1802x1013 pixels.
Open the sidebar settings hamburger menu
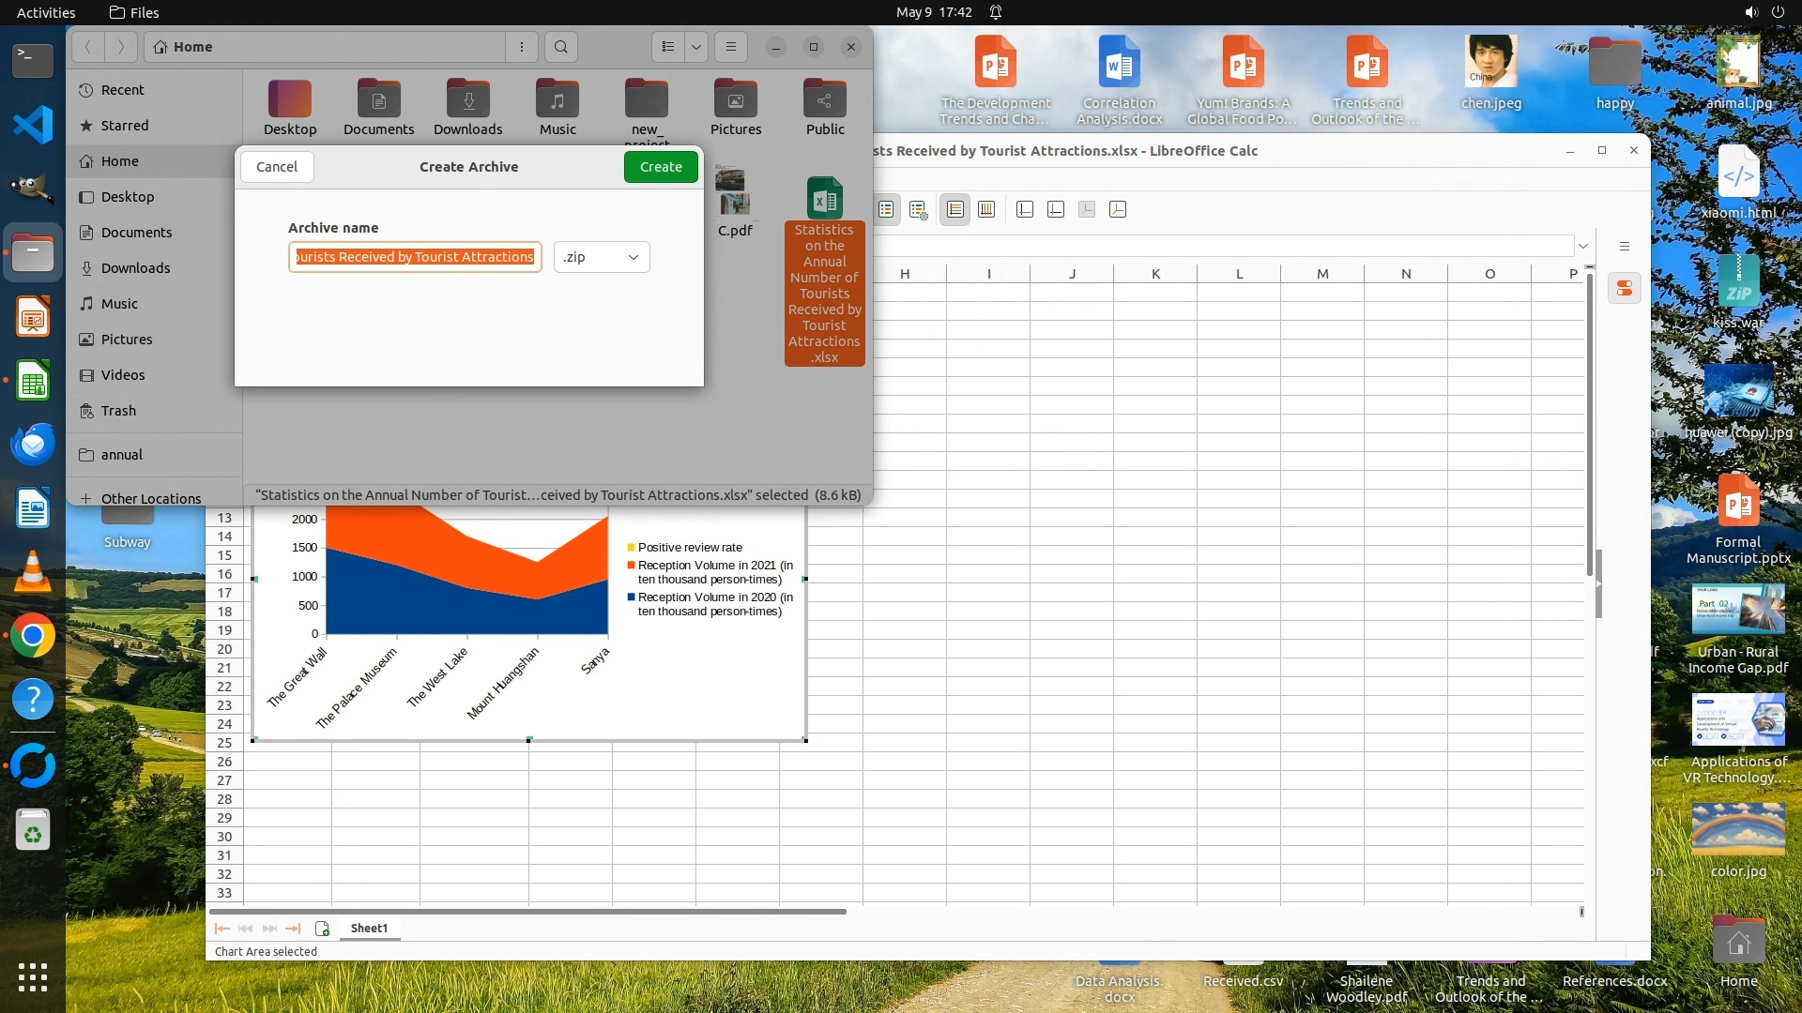point(1624,247)
